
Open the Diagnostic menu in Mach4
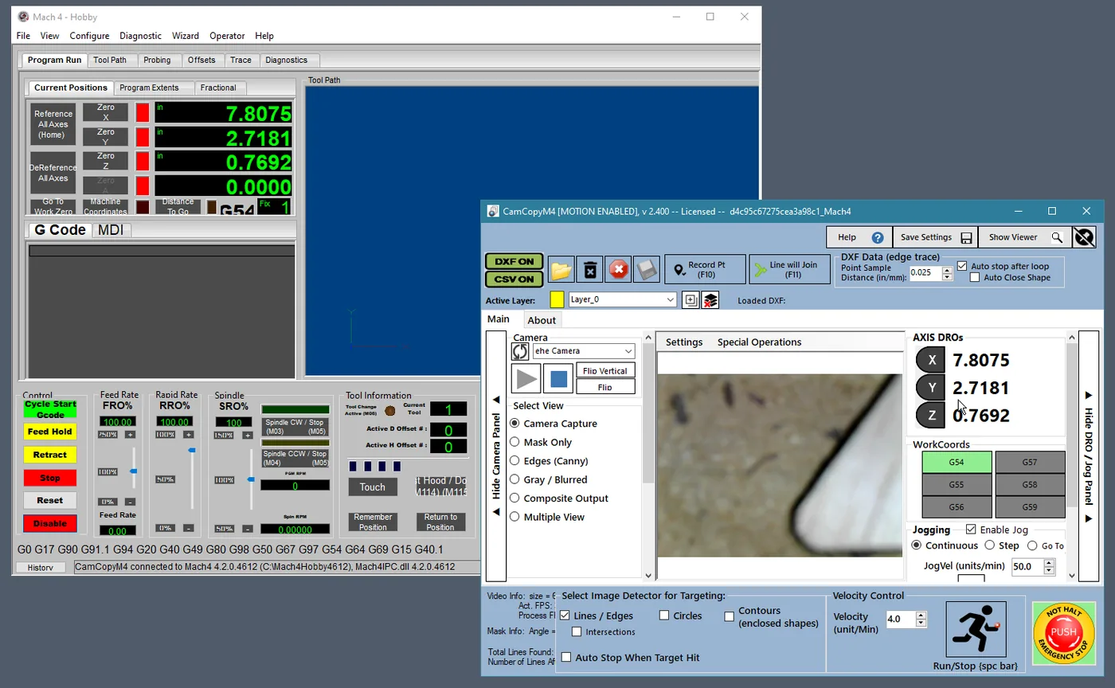[140, 36]
